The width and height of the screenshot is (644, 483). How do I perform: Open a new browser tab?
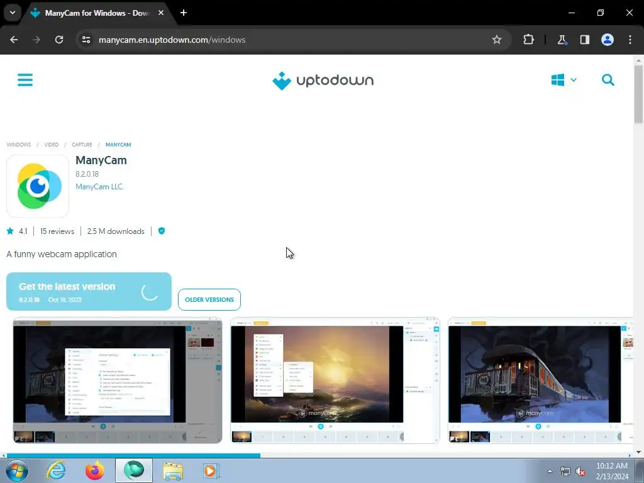184,13
